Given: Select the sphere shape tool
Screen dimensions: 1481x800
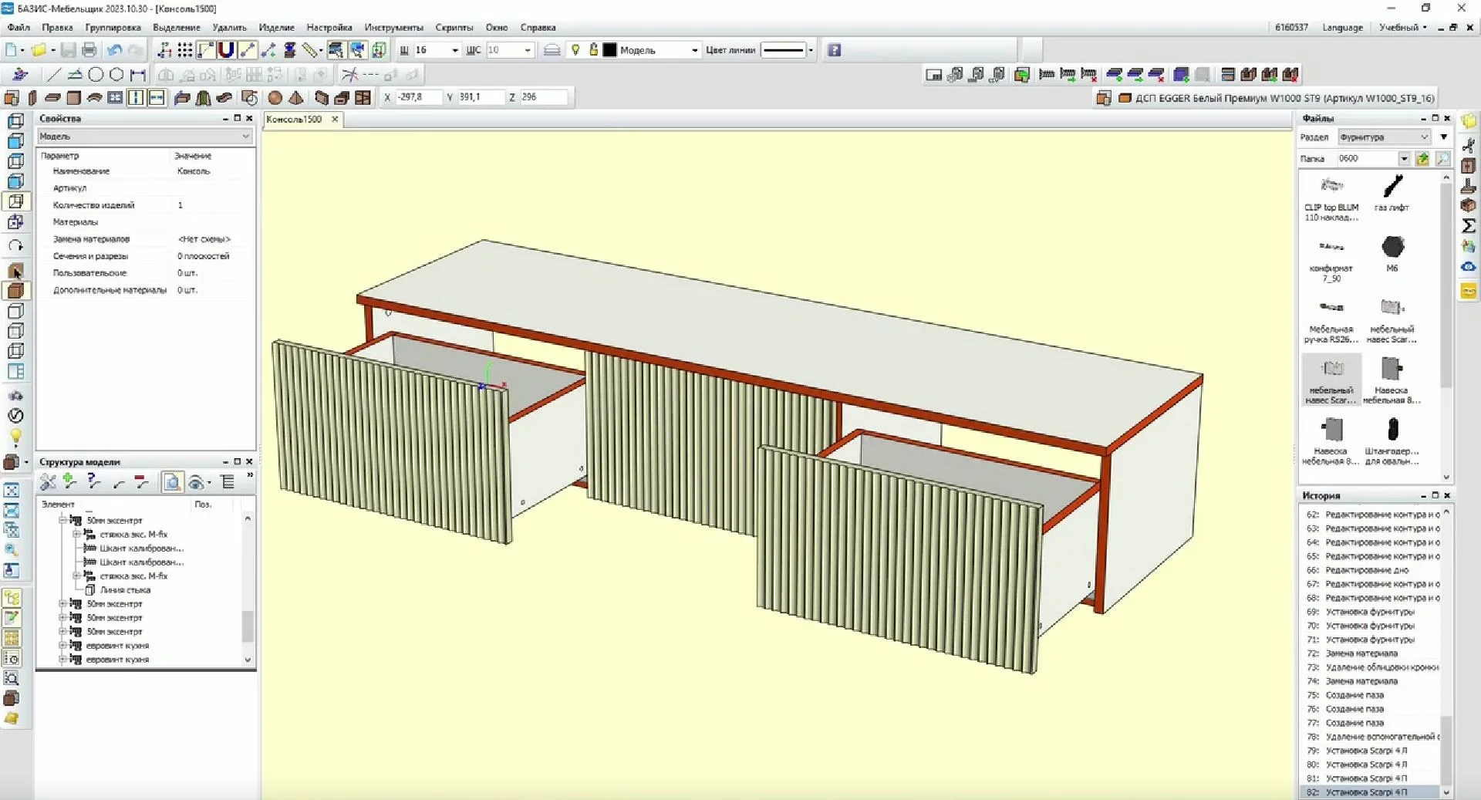Looking at the screenshot, I should pos(275,98).
